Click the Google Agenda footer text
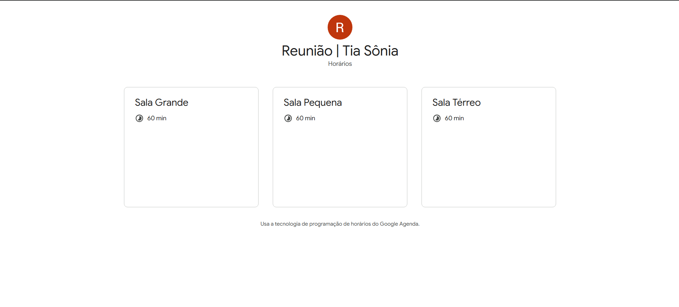 [340, 224]
